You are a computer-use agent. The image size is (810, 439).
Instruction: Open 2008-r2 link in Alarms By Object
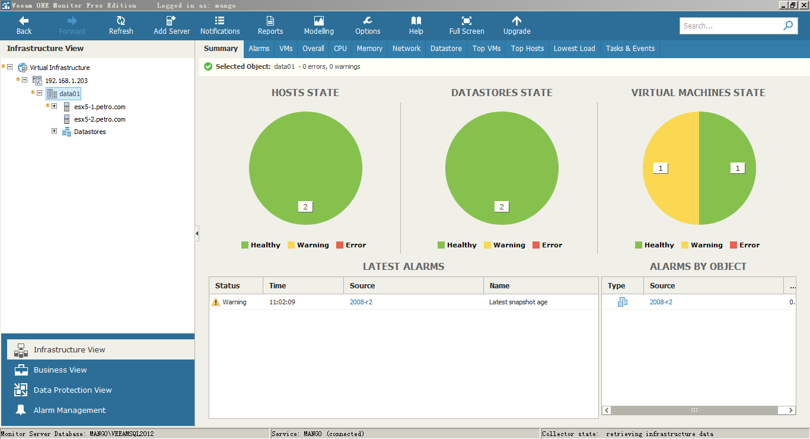661,302
